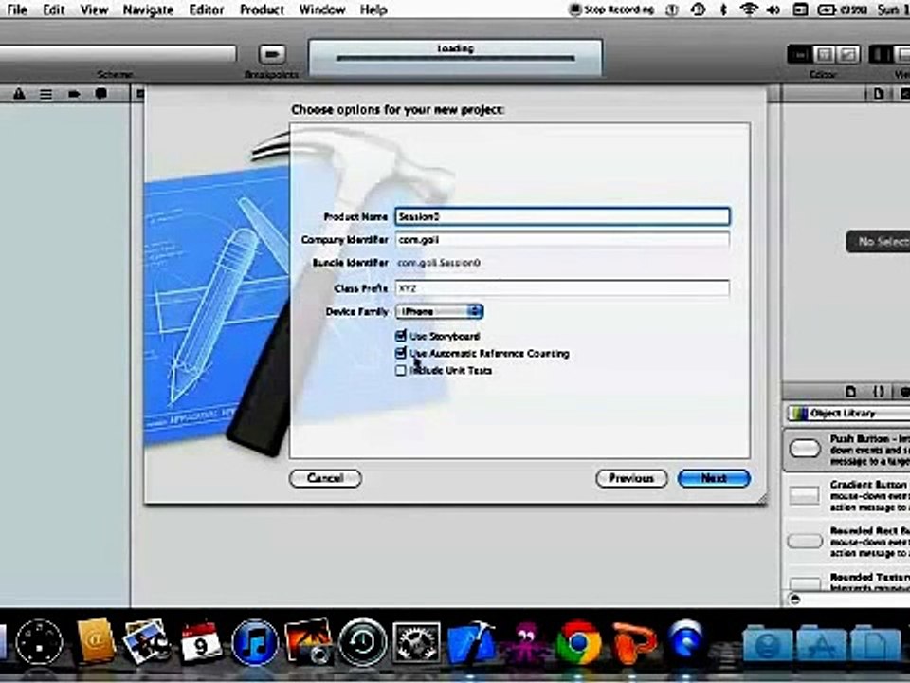Click the Cancel button
Screen dimensions: 910x683
click(x=325, y=478)
